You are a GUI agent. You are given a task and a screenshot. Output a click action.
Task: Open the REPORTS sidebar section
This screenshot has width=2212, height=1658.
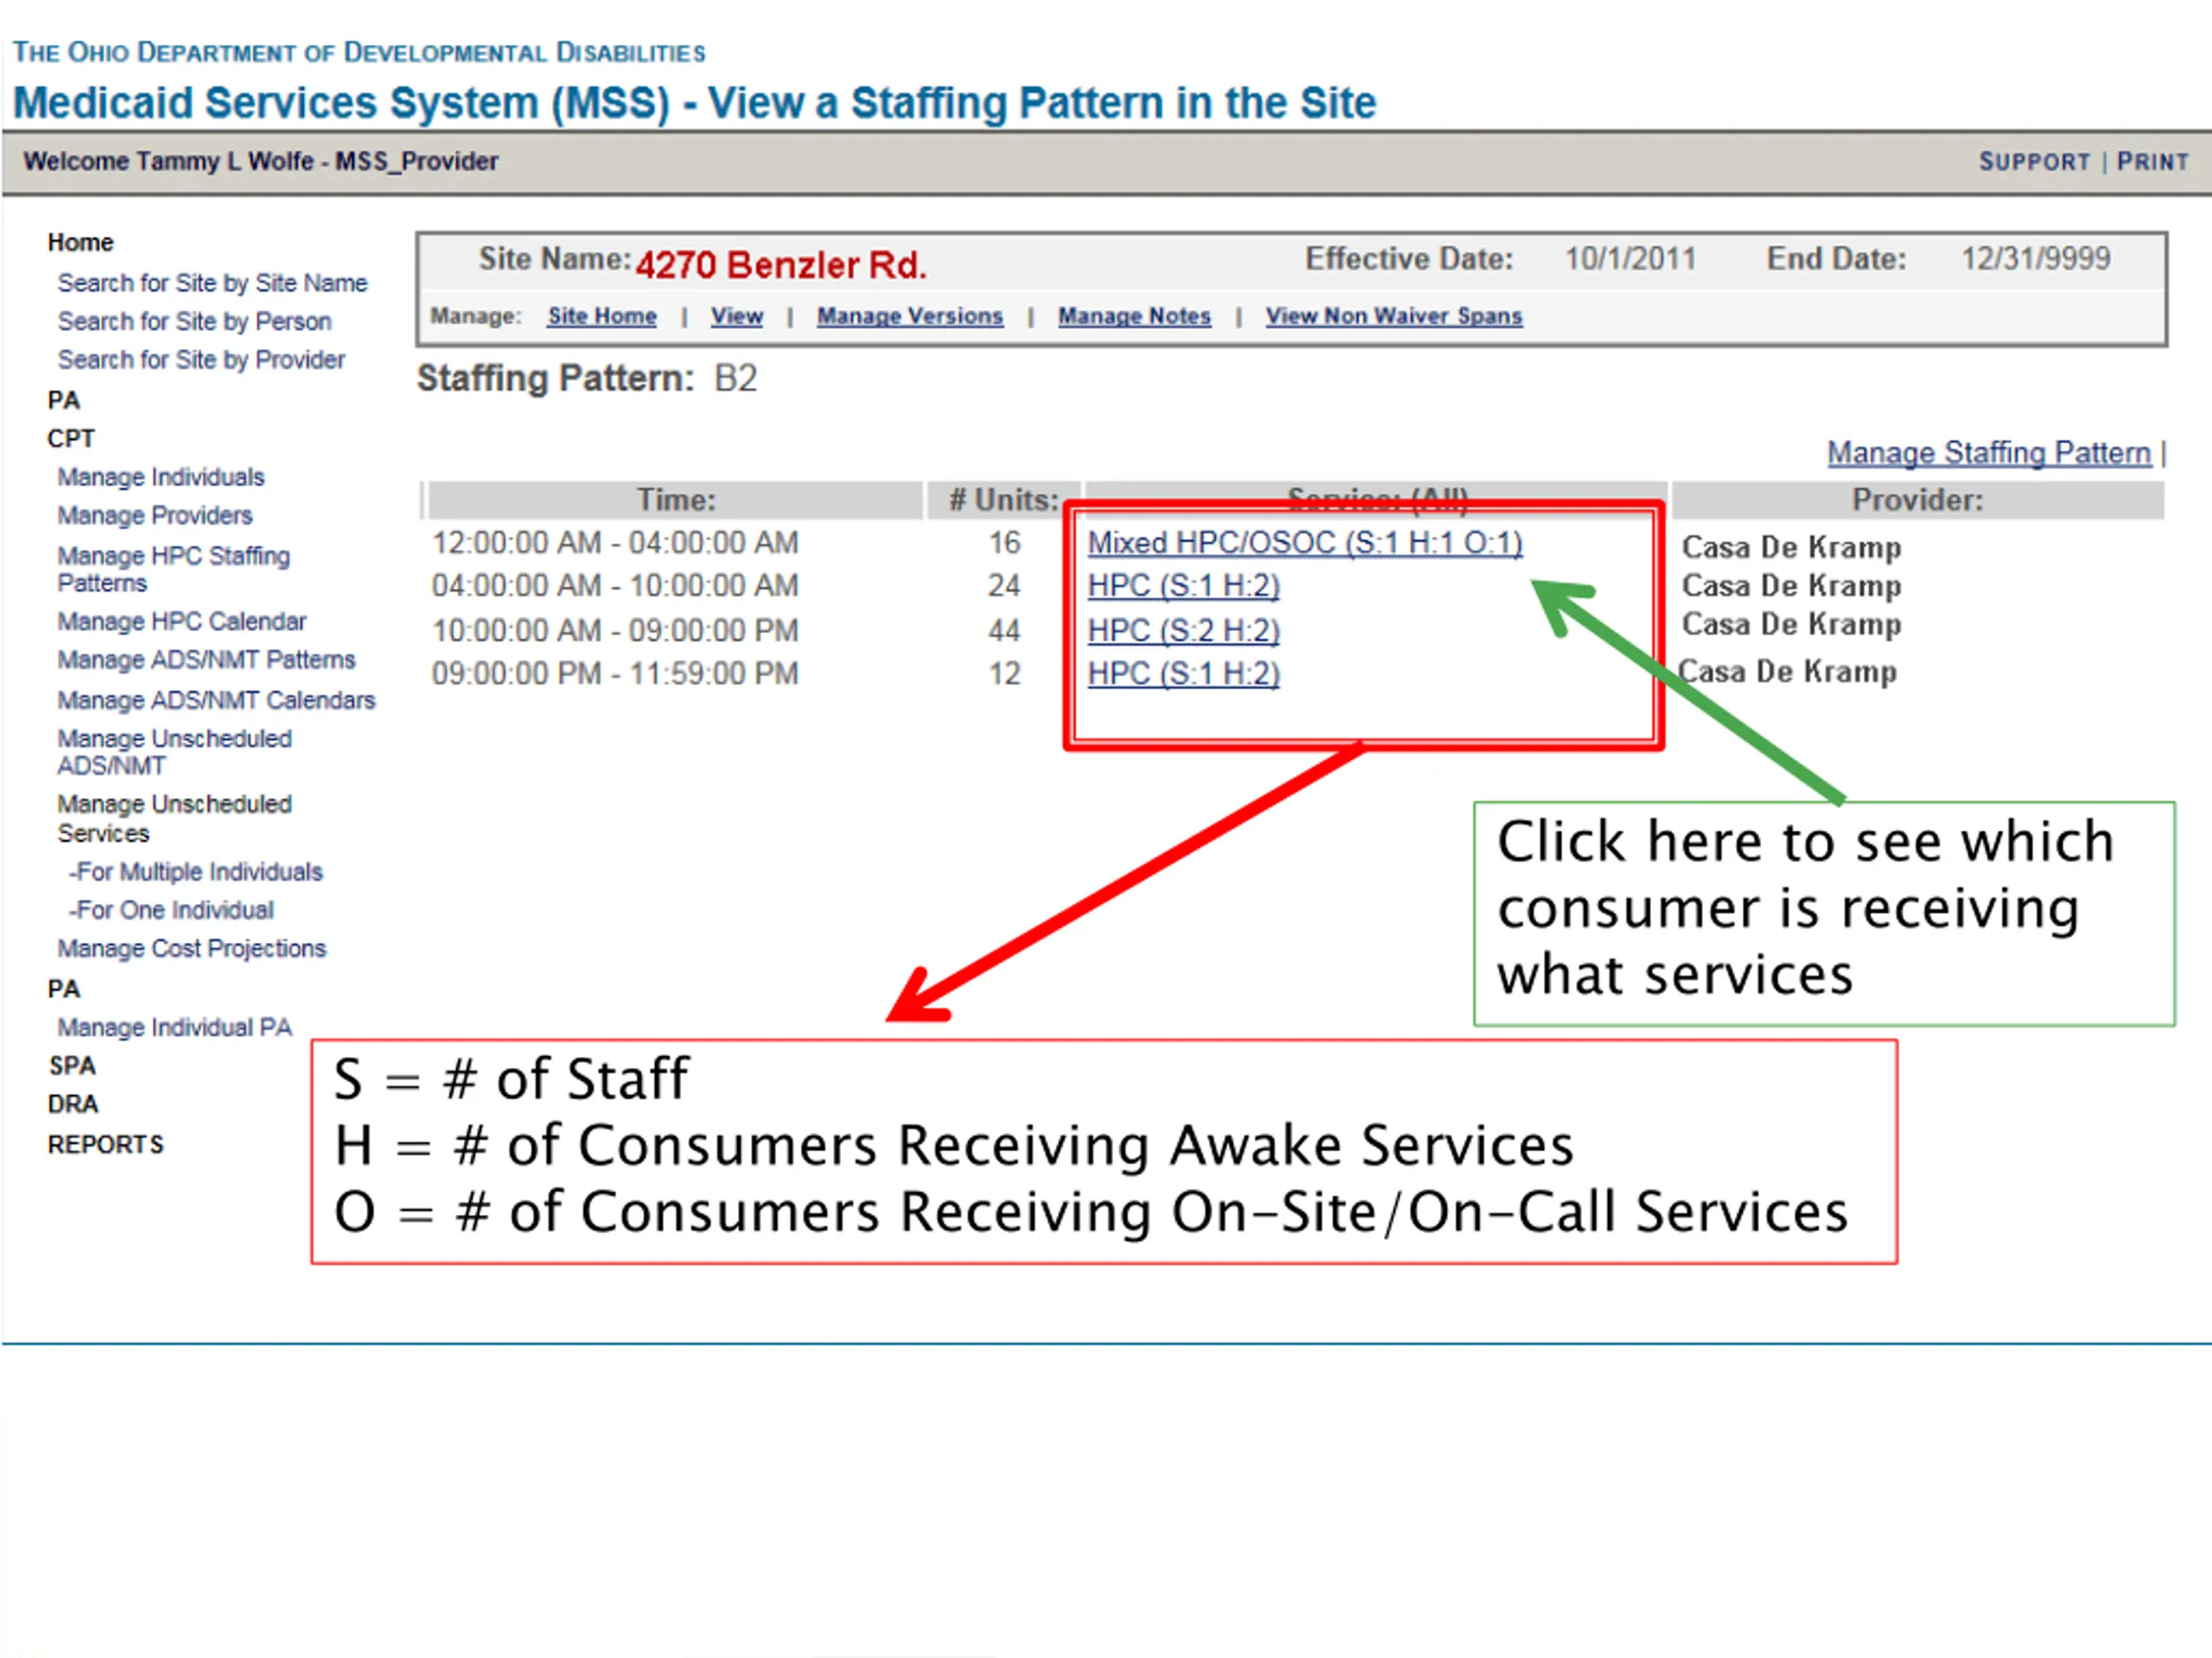[106, 1143]
